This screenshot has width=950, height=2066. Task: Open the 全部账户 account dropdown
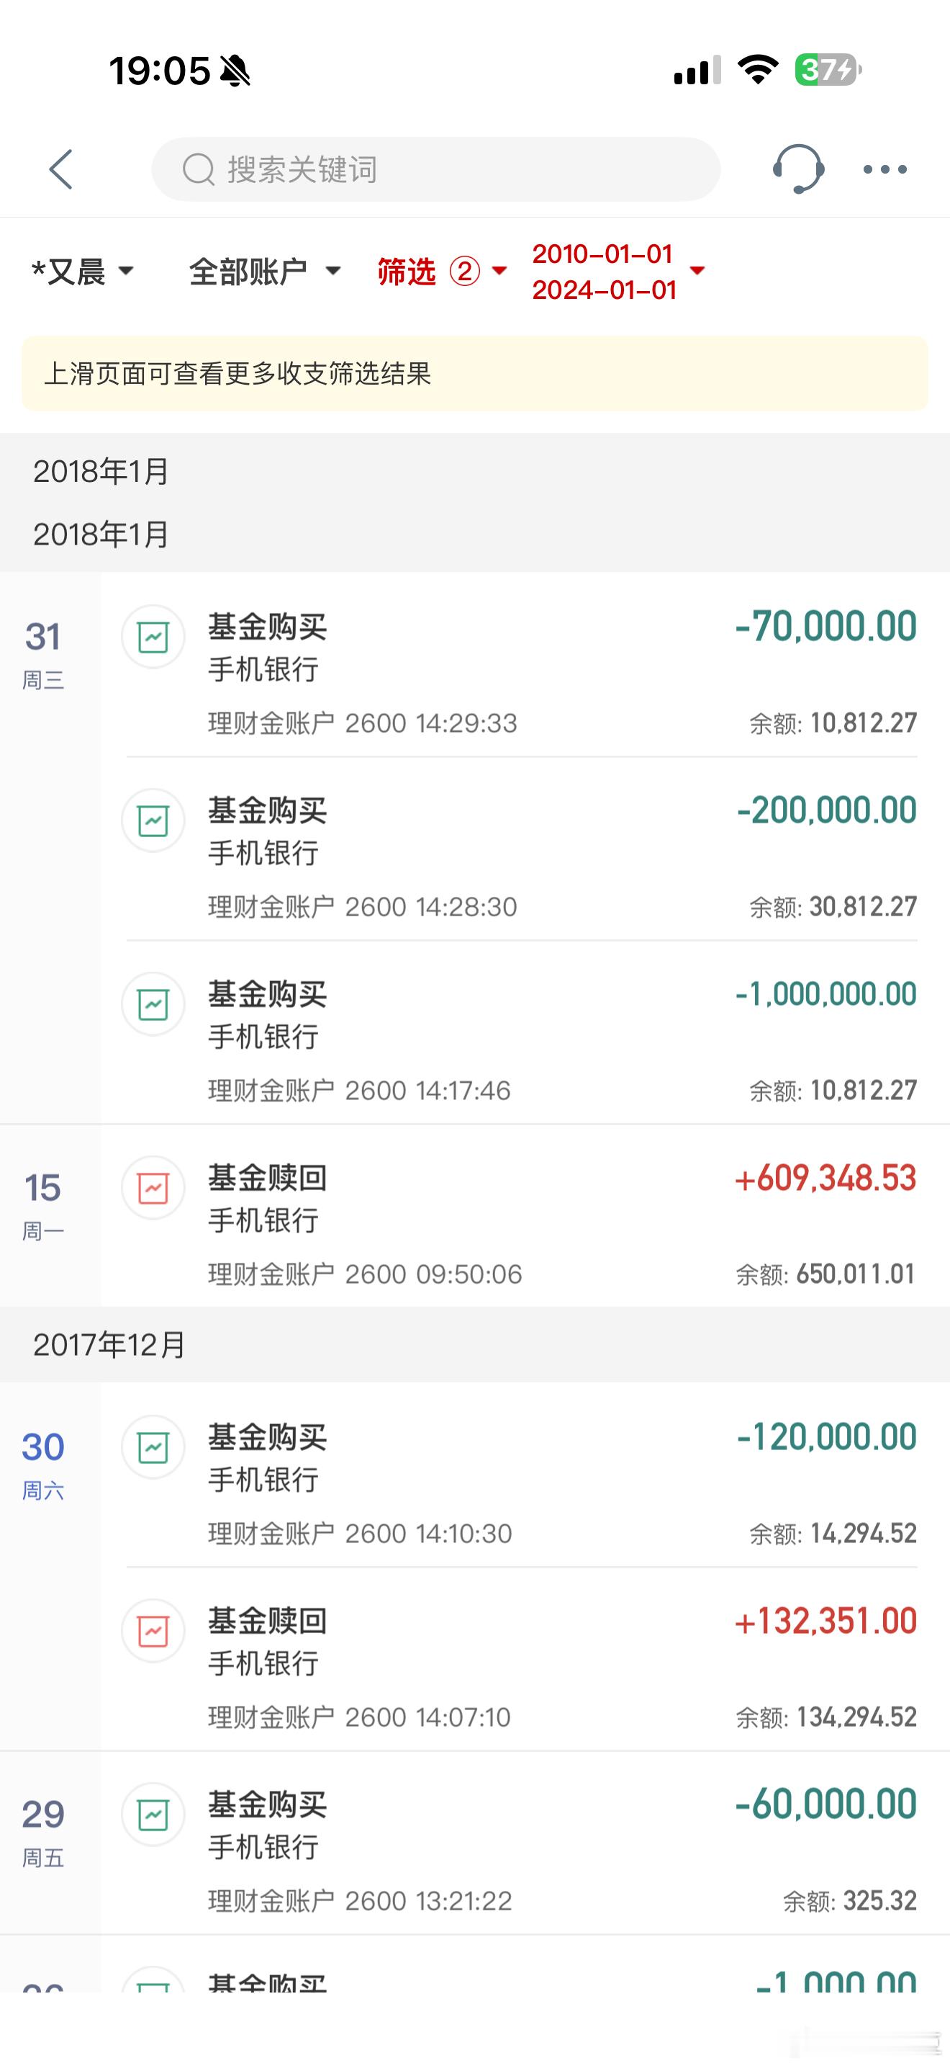point(264,272)
